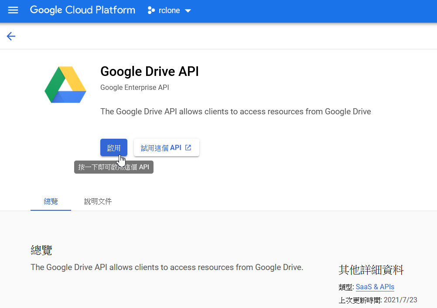Click the external-link icon in 試用這個 API
This screenshot has width=437, height=308.
188,147
